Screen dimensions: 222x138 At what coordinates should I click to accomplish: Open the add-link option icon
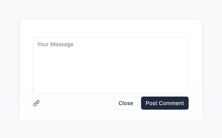click(x=36, y=103)
